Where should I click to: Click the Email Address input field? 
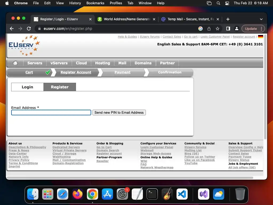[51, 113]
